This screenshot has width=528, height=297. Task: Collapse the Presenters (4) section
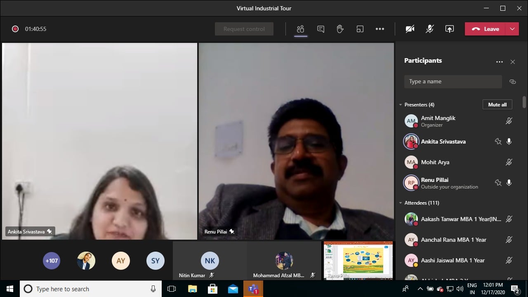coord(401,105)
